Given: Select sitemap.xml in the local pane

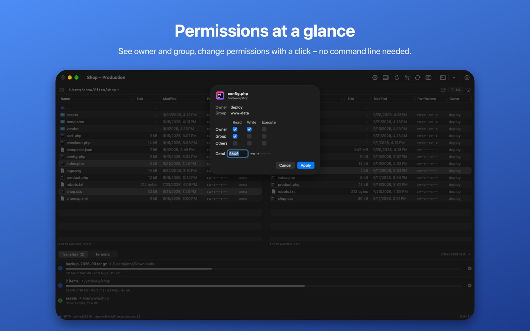Looking at the screenshot, I should tap(160, 199).
